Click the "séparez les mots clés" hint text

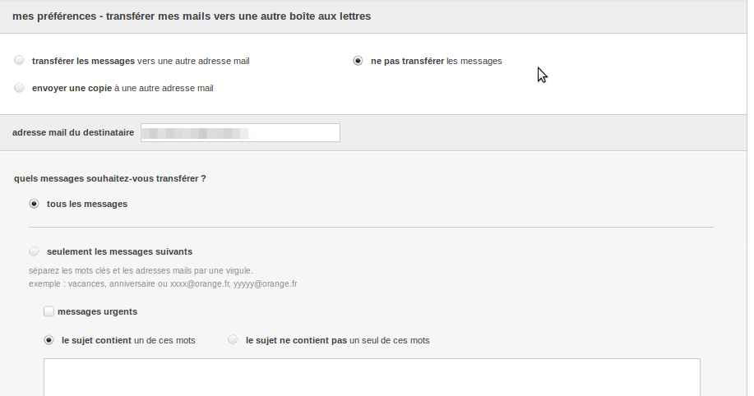[x=141, y=270]
